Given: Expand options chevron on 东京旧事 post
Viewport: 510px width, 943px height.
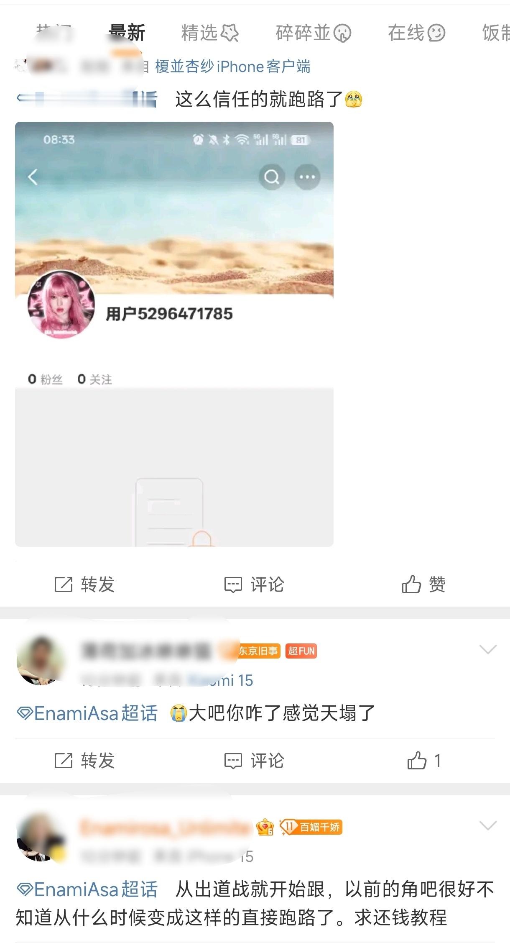Looking at the screenshot, I should tap(488, 649).
